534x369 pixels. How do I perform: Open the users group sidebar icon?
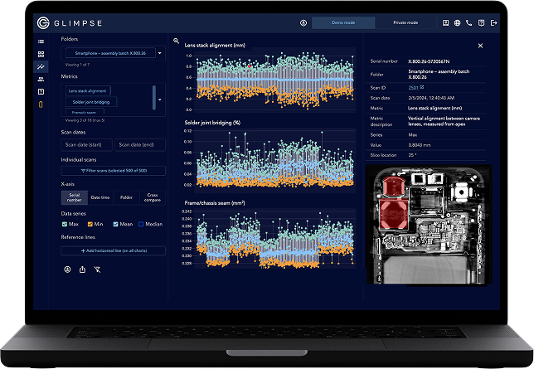[x=41, y=79]
